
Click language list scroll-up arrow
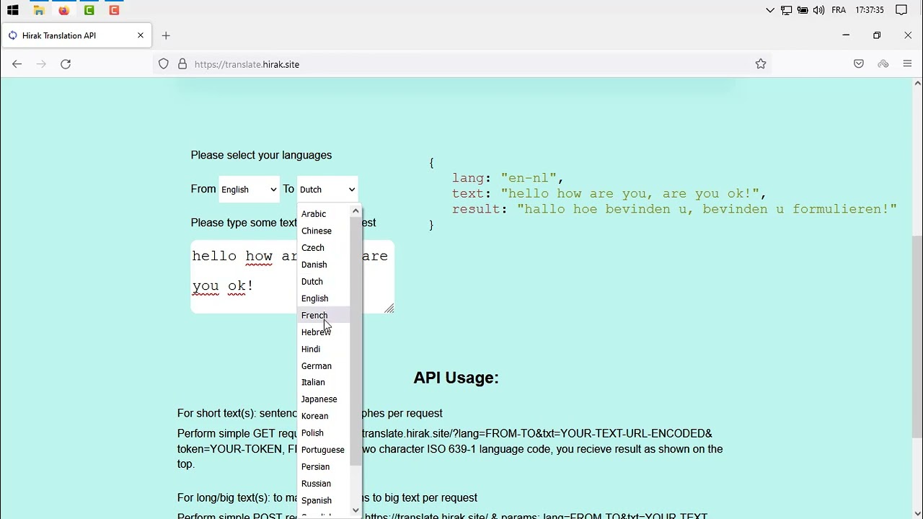pyautogui.click(x=355, y=211)
